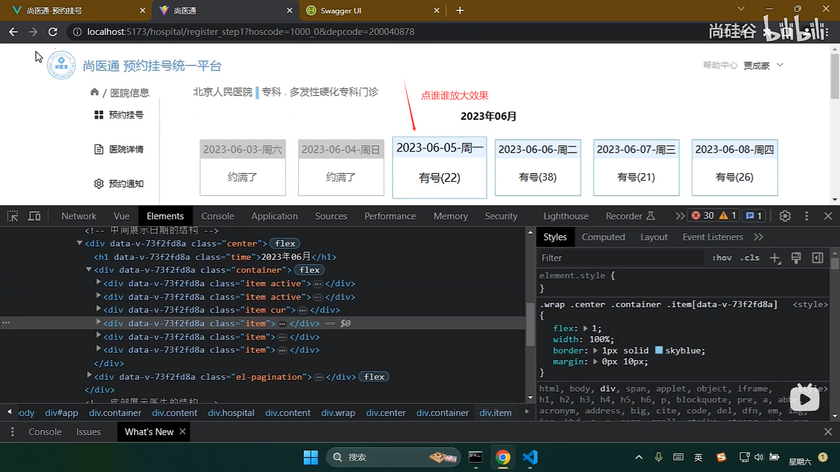Click the 30 errors console counter
Image resolution: width=840 pixels, height=472 pixels.
704,215
